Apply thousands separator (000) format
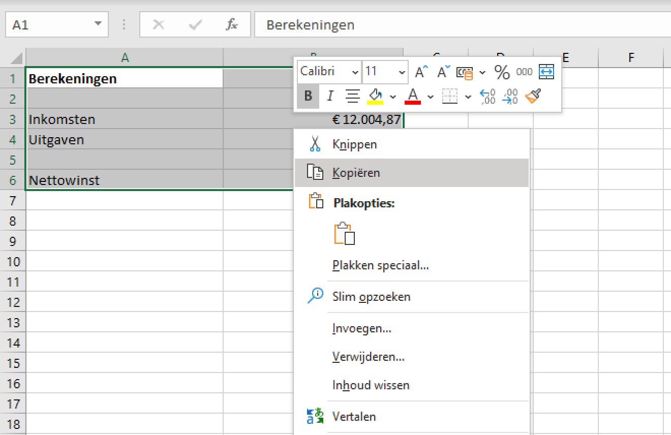Image resolution: width=671 pixels, height=435 pixels. pos(524,72)
